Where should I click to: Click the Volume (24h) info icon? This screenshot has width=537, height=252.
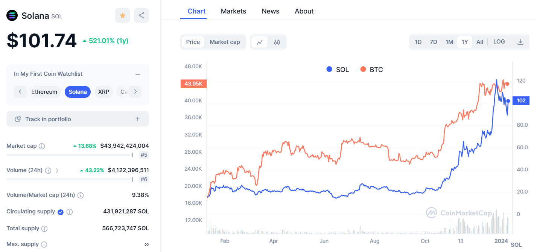(x=48, y=171)
